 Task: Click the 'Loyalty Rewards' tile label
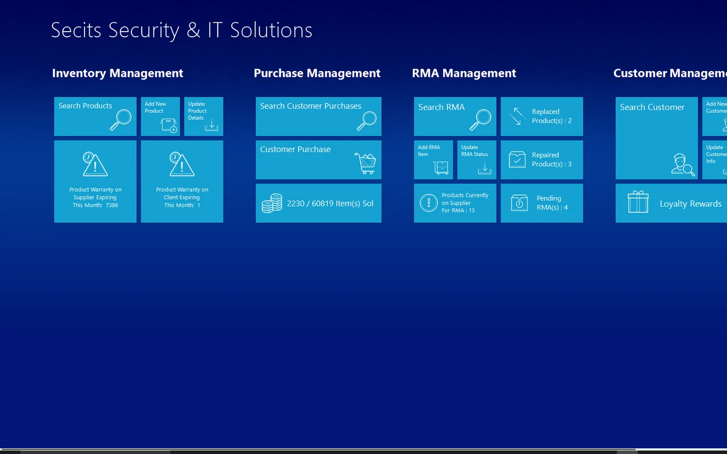(691, 204)
